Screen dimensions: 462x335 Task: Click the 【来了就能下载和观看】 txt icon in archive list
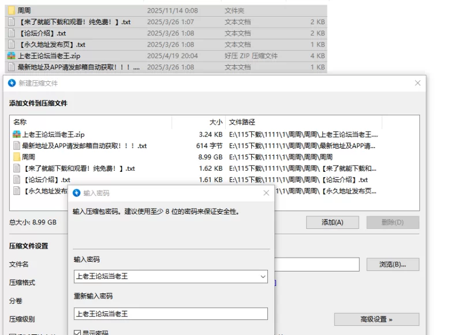(x=17, y=168)
